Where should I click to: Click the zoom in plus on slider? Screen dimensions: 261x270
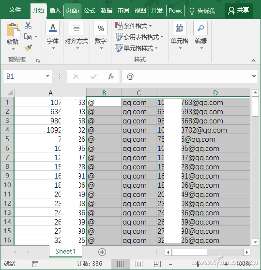coord(226,264)
